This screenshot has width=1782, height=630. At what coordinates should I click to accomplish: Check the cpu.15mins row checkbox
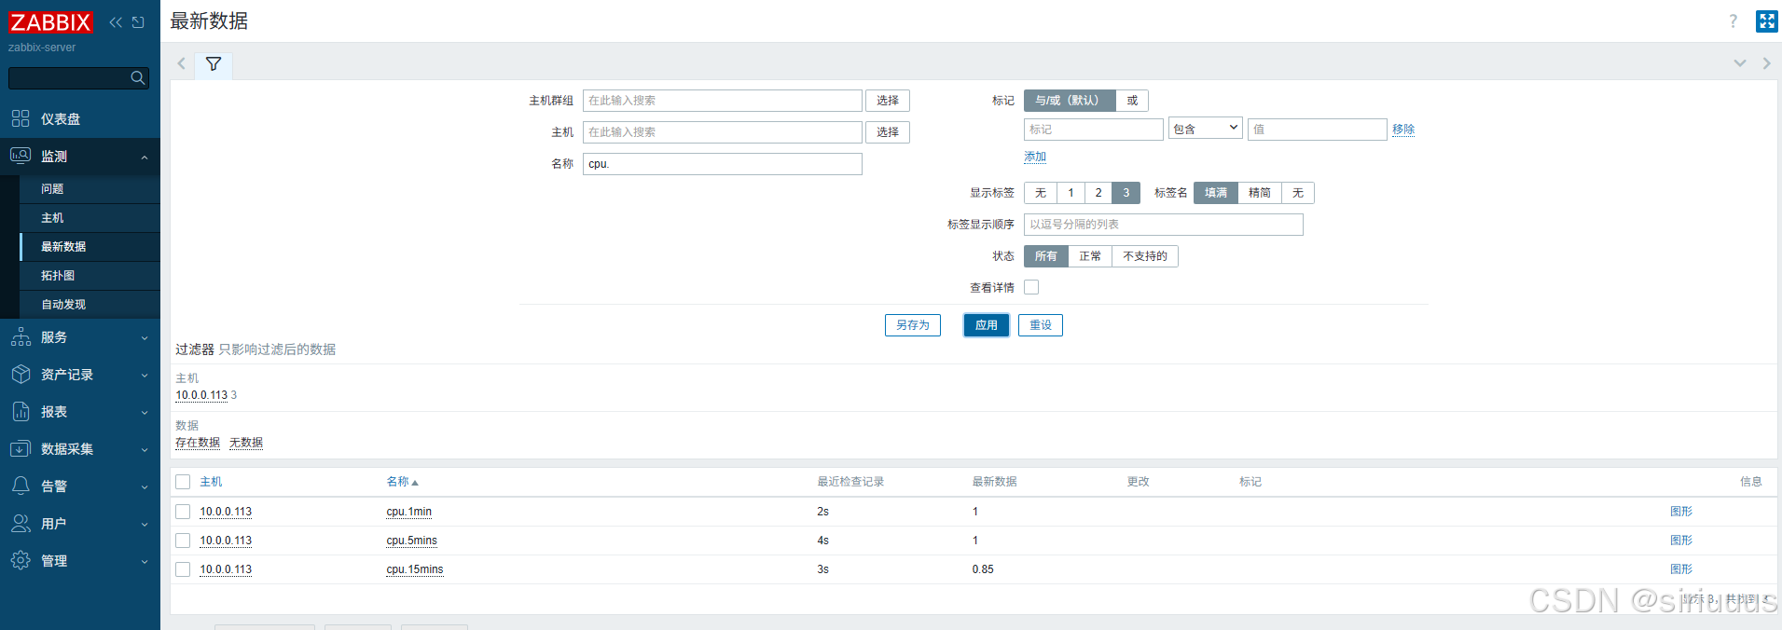[183, 569]
